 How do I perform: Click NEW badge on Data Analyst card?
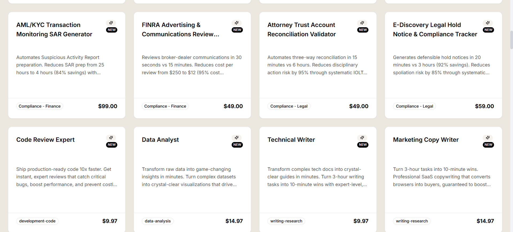tap(237, 145)
